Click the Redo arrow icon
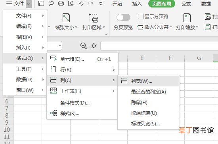 point(91,4)
